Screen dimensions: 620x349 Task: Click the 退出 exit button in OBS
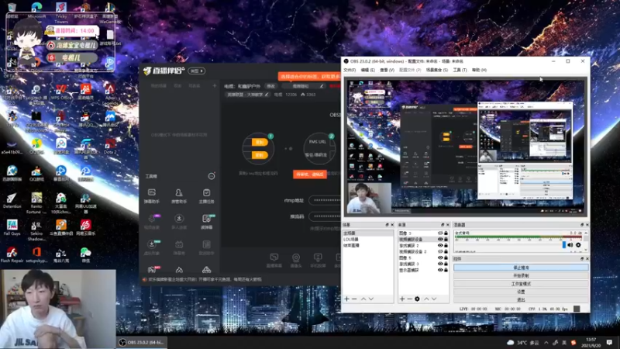[x=521, y=299]
